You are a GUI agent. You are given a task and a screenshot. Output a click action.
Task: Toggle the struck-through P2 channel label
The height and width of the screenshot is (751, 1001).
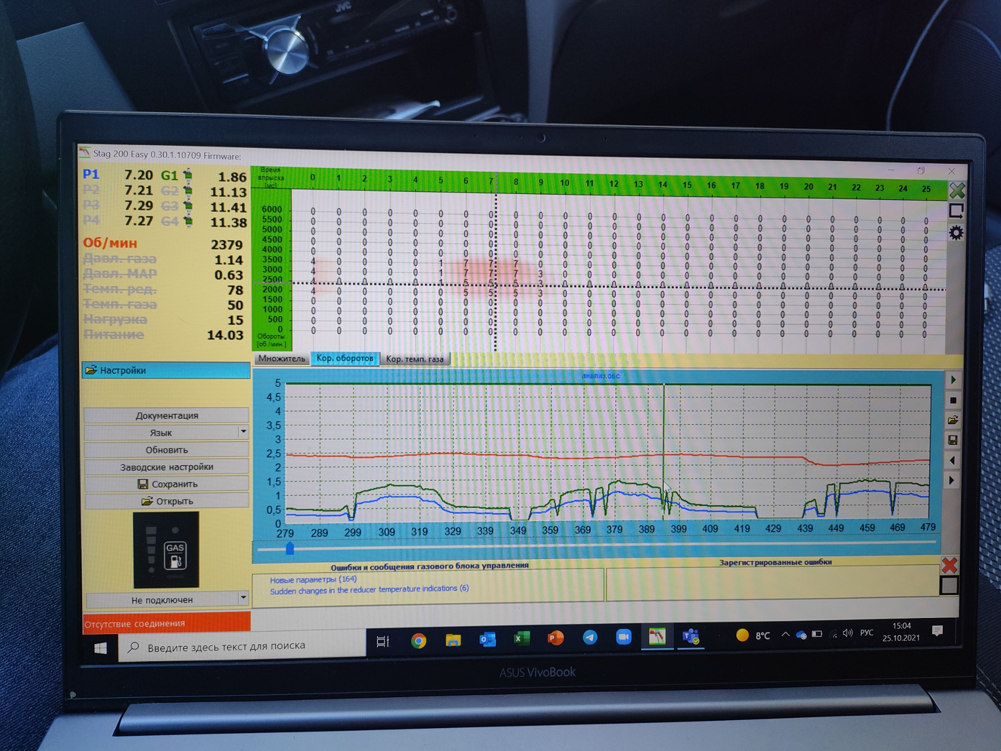click(x=91, y=190)
